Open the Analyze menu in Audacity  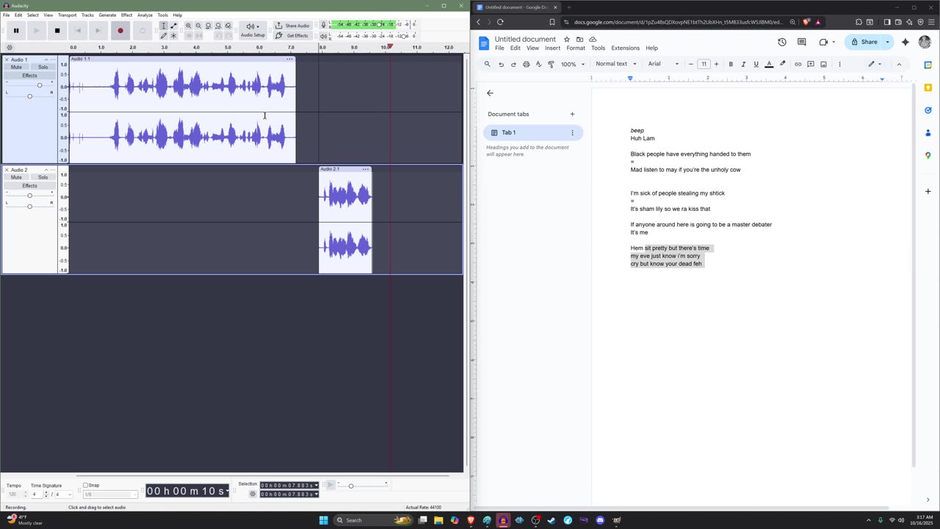click(145, 15)
